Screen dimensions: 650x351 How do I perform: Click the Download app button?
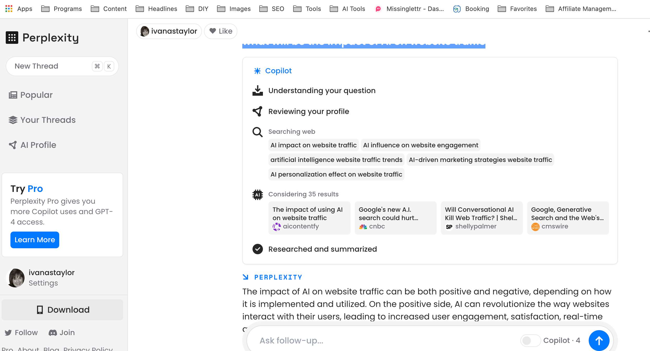[x=62, y=310]
